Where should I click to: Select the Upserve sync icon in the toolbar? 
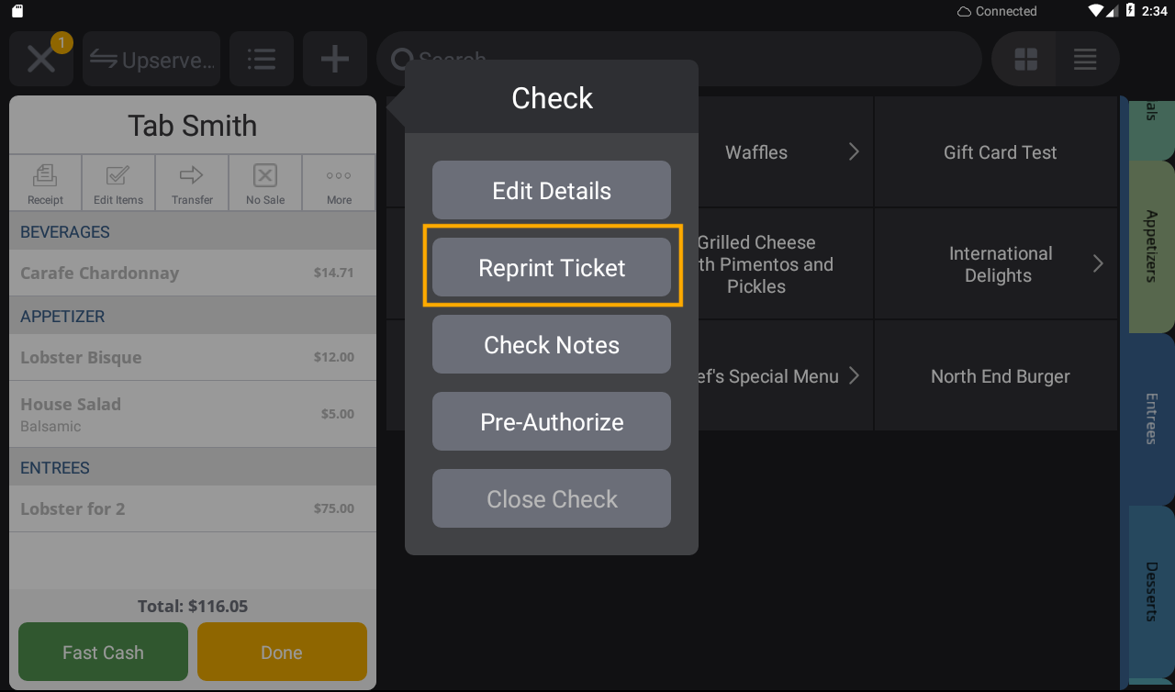151,59
